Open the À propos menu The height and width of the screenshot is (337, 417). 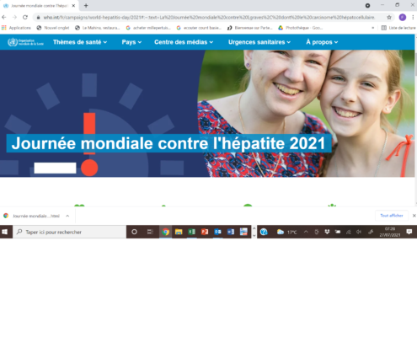point(322,42)
